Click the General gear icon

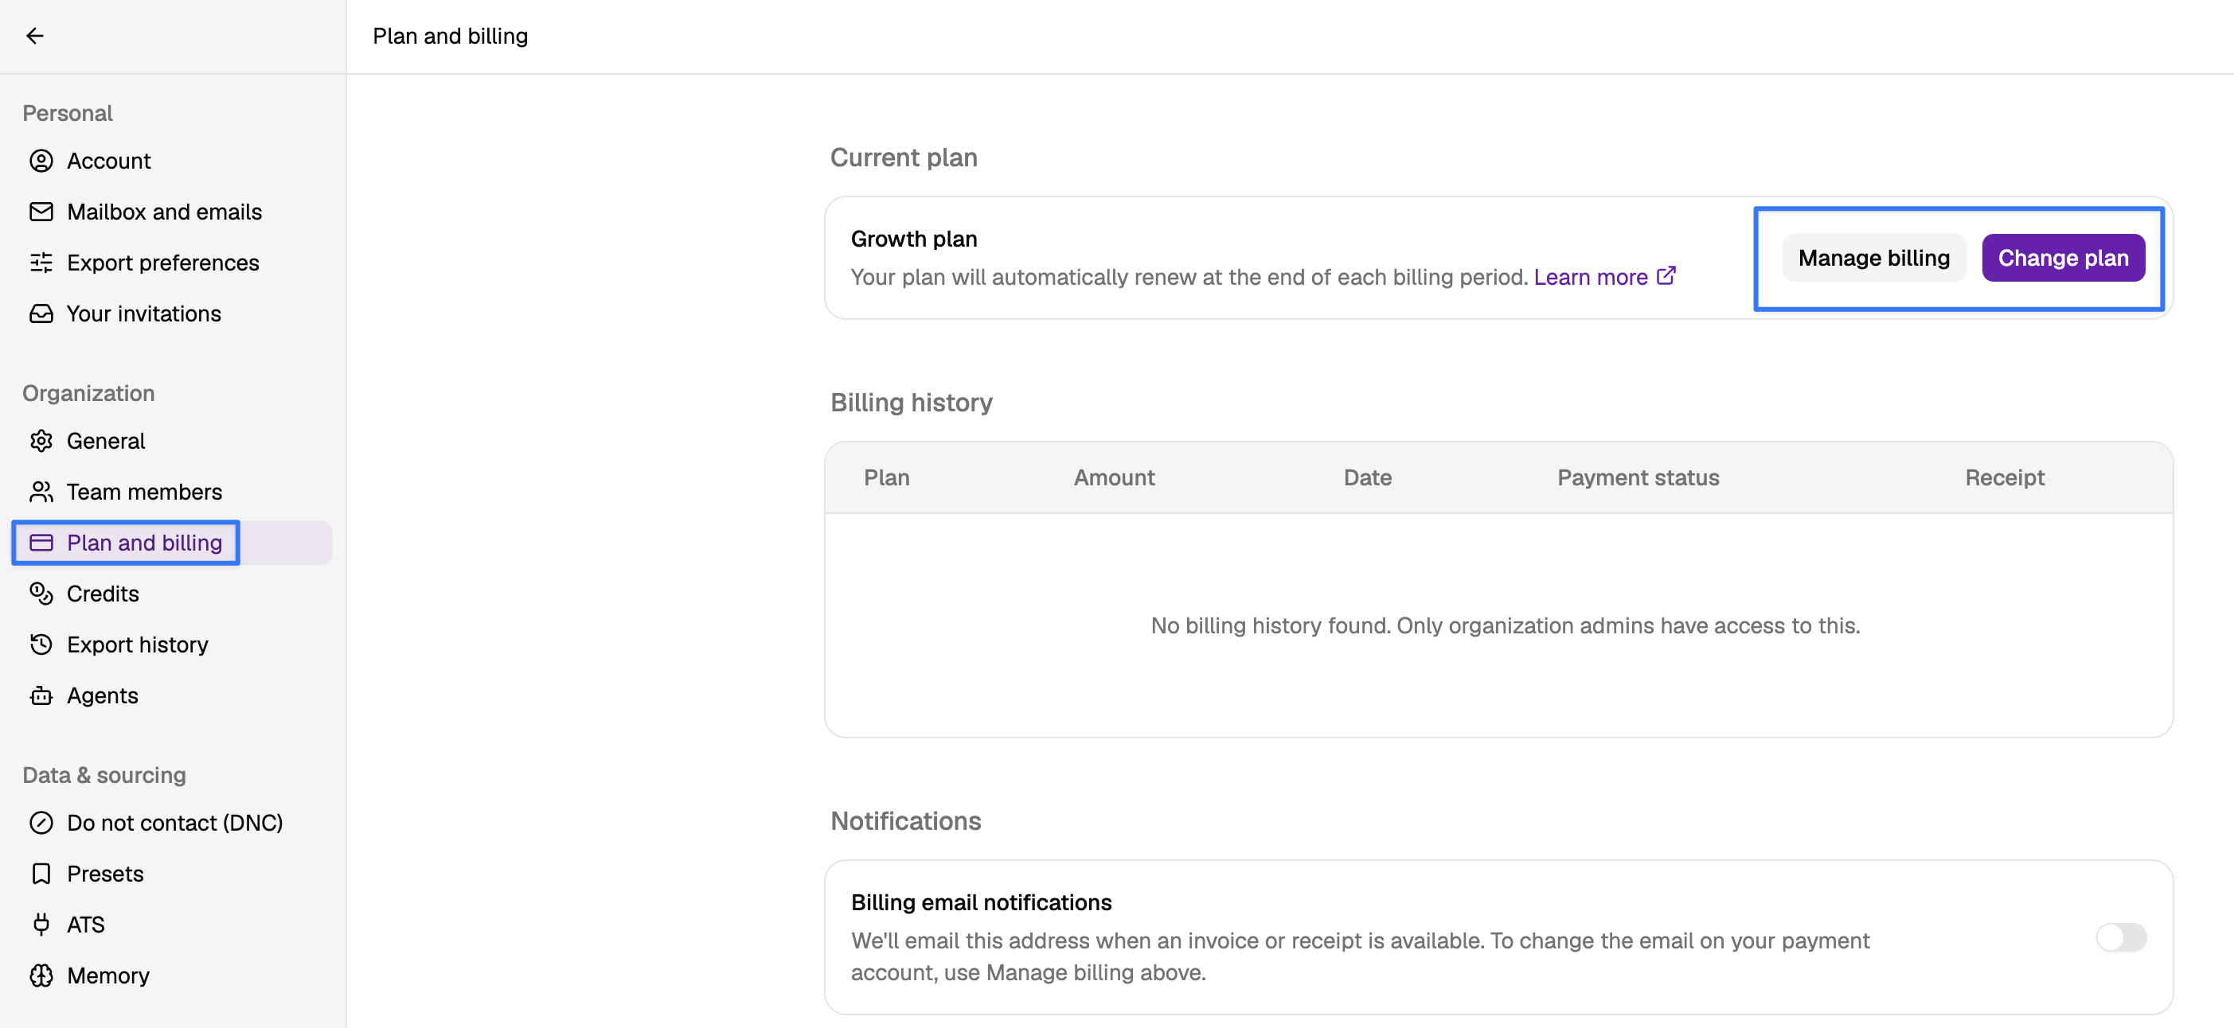tap(41, 440)
